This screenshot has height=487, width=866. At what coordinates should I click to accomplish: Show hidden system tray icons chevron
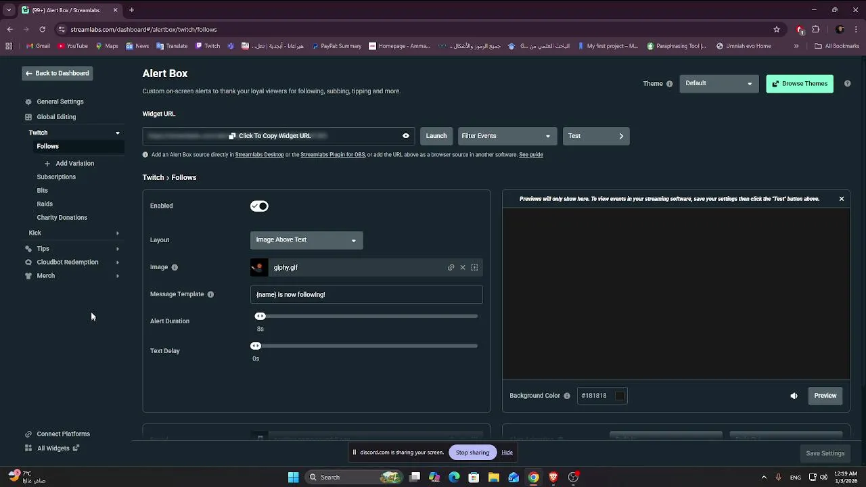[x=764, y=478]
